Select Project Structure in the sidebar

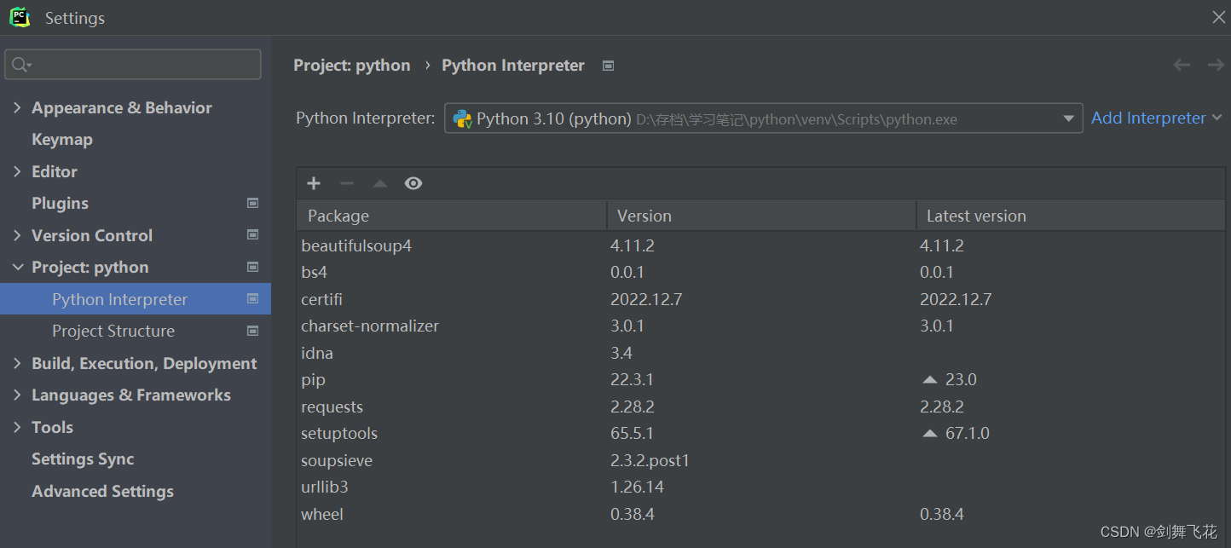point(113,331)
